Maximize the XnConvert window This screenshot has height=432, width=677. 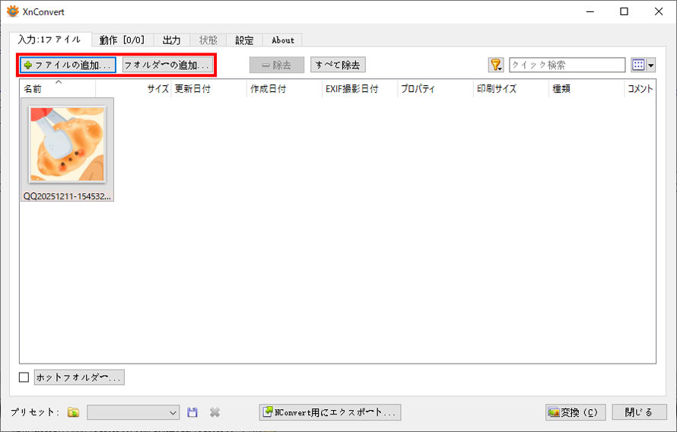pyautogui.click(x=624, y=11)
